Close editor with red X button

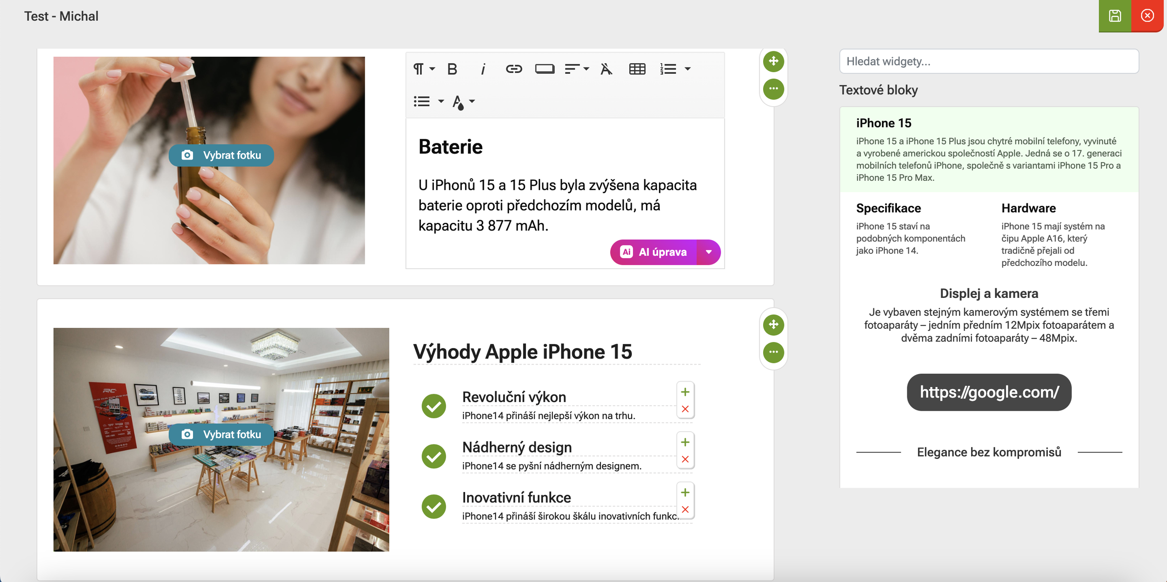[x=1147, y=16]
